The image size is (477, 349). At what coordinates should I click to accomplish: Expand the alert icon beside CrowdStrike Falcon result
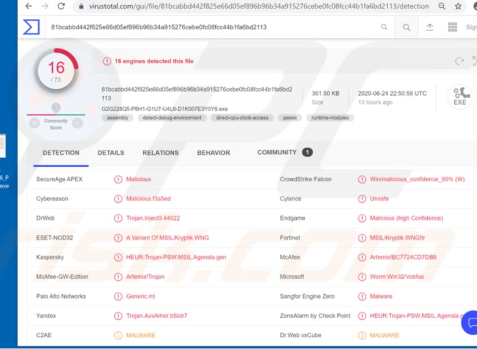point(362,179)
